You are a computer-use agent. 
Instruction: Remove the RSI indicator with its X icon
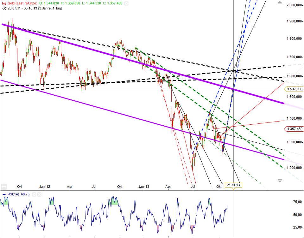point(39,194)
